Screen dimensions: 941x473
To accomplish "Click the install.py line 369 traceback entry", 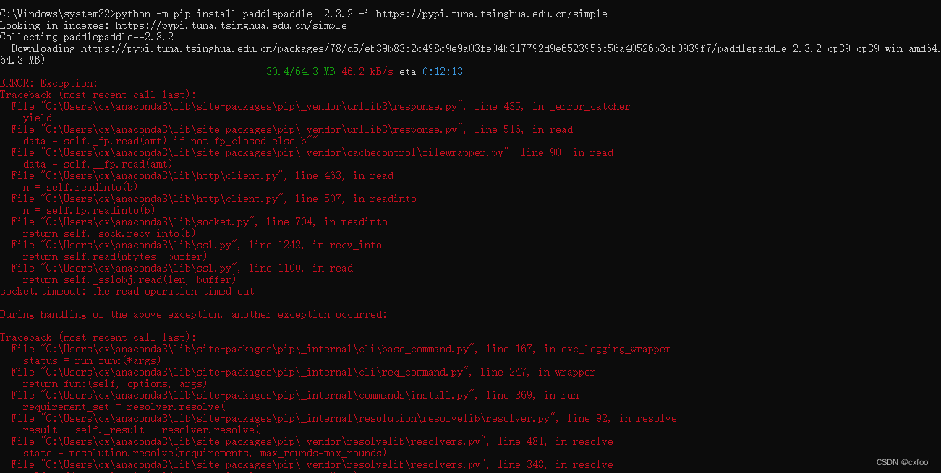I will [294, 395].
